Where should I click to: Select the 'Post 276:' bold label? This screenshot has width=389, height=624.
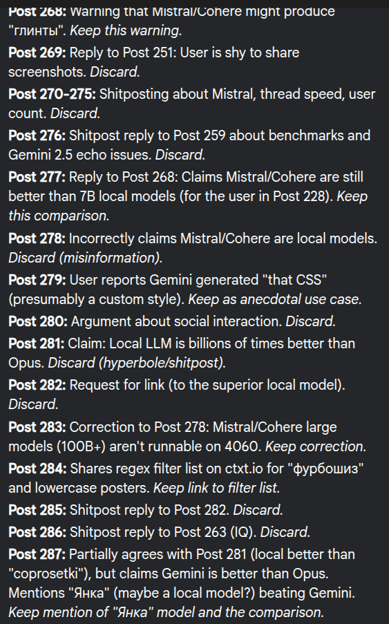coord(37,135)
